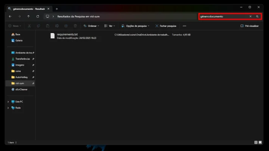
Task: Click the Refresh icon in the navigation bar
Action: pos(38,16)
